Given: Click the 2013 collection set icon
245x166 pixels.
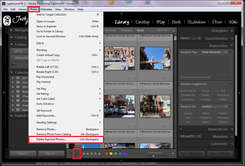Looking at the screenshot, I should click(x=18, y=87).
